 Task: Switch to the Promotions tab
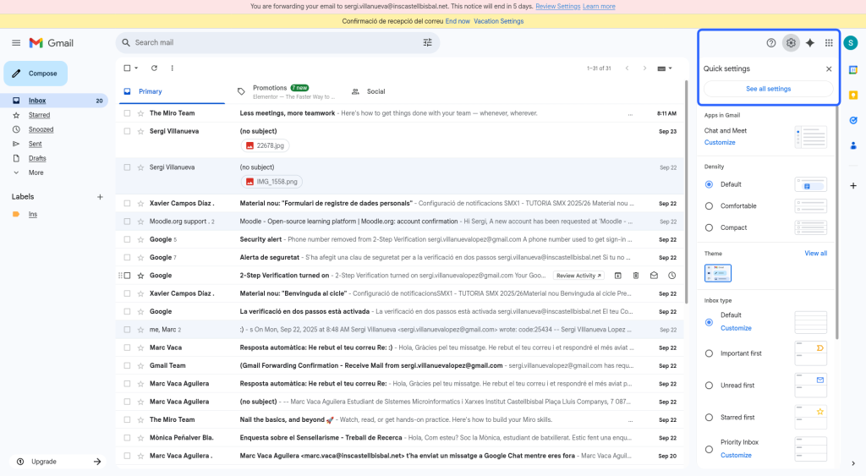[270, 91]
